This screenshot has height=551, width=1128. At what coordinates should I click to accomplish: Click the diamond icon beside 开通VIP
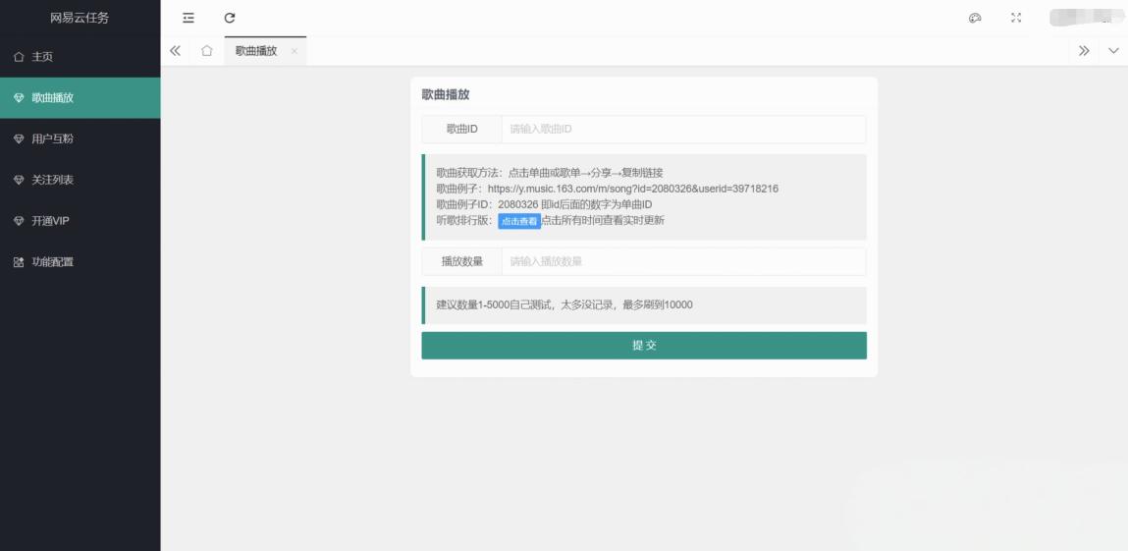(x=19, y=221)
